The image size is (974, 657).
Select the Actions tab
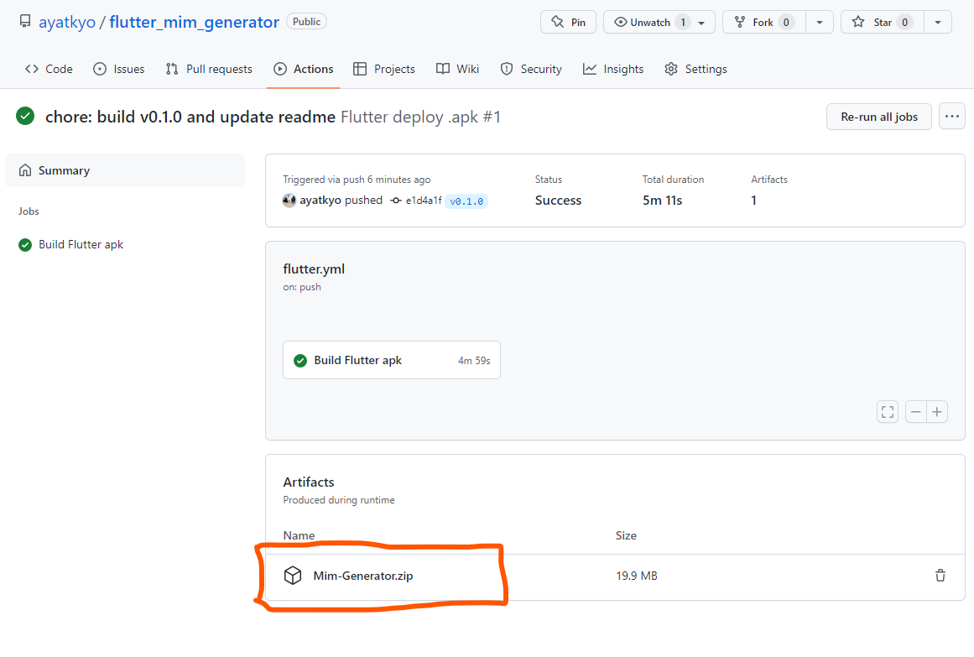pyautogui.click(x=304, y=69)
